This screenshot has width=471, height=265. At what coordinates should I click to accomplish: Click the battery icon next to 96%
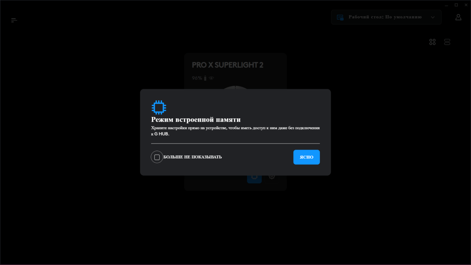[205, 78]
